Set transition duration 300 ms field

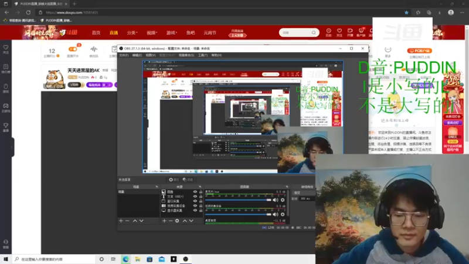(307, 199)
